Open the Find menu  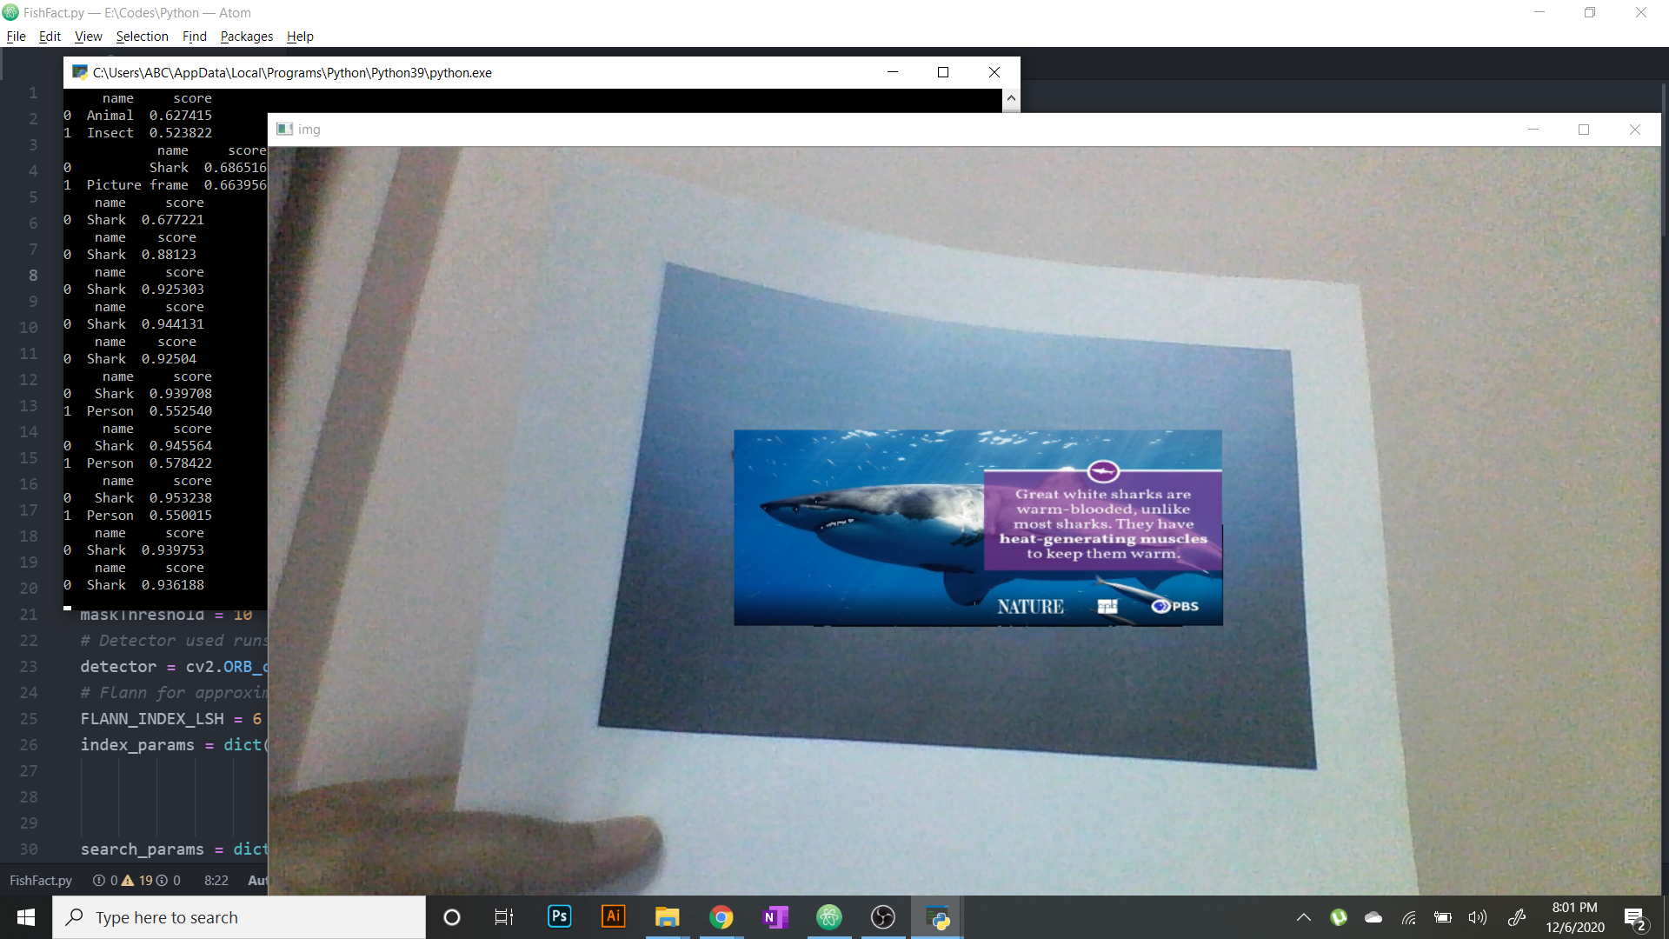point(194,37)
